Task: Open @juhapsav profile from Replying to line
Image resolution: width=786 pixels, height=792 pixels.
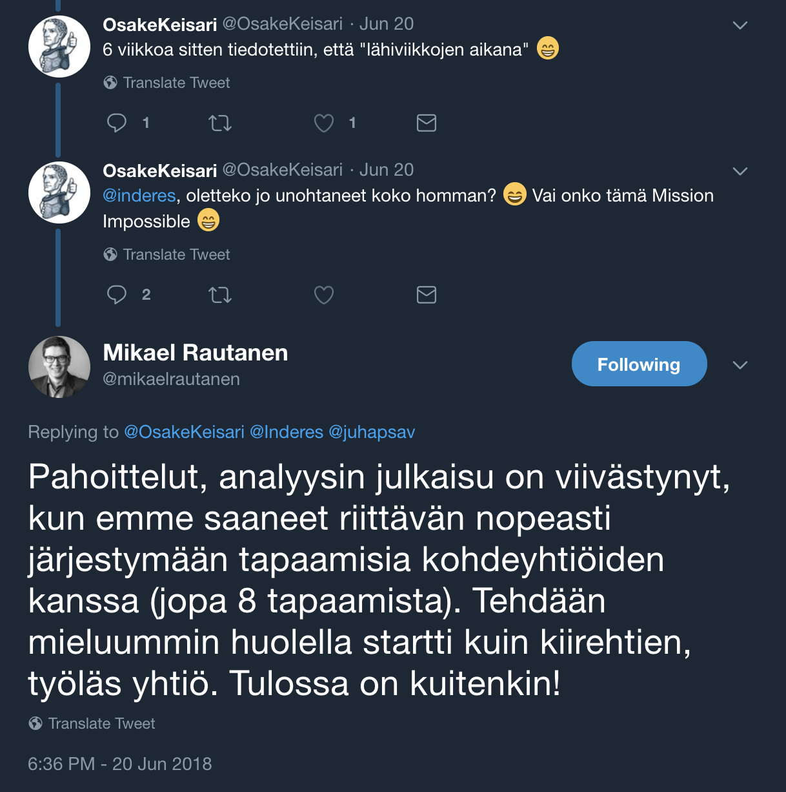Action: pos(372,432)
